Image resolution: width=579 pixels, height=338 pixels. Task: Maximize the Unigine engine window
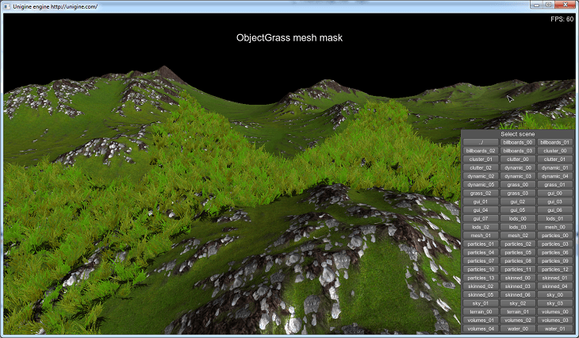click(547, 5)
